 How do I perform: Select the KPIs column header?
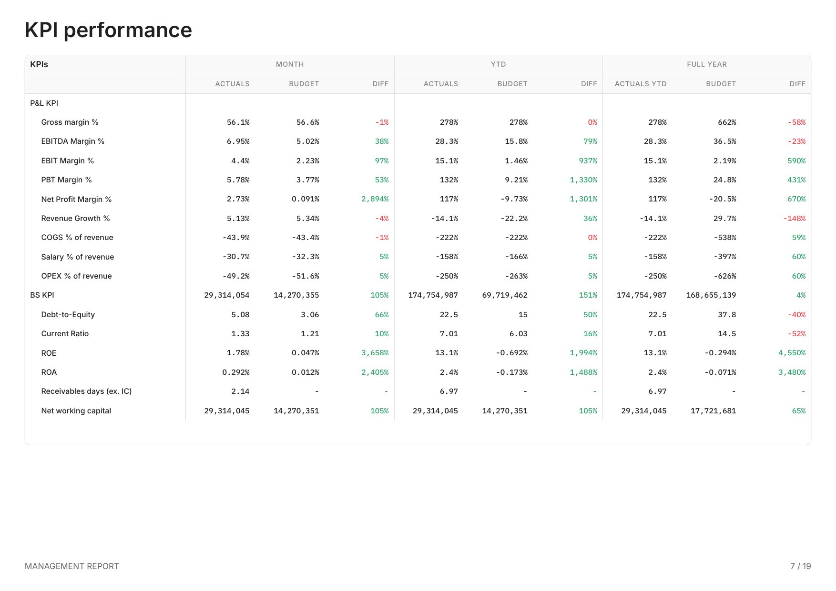(x=39, y=64)
